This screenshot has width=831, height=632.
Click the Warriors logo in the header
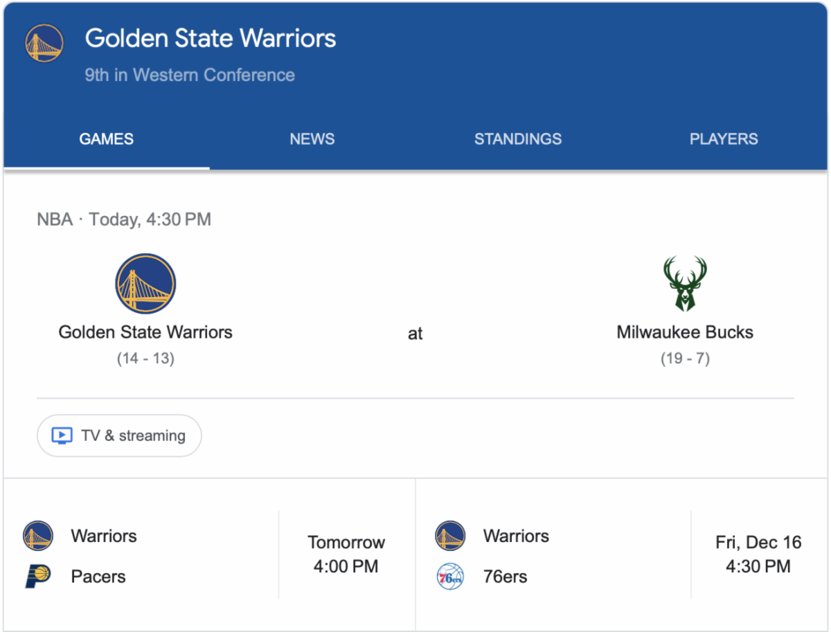click(44, 43)
